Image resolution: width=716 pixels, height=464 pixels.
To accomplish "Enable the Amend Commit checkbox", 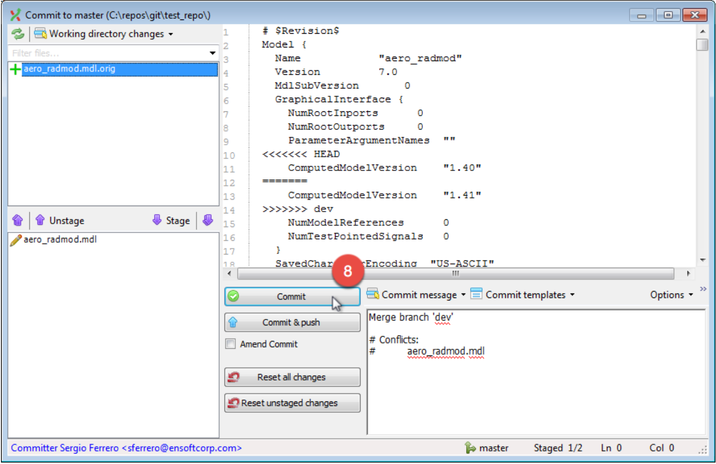I will point(230,344).
